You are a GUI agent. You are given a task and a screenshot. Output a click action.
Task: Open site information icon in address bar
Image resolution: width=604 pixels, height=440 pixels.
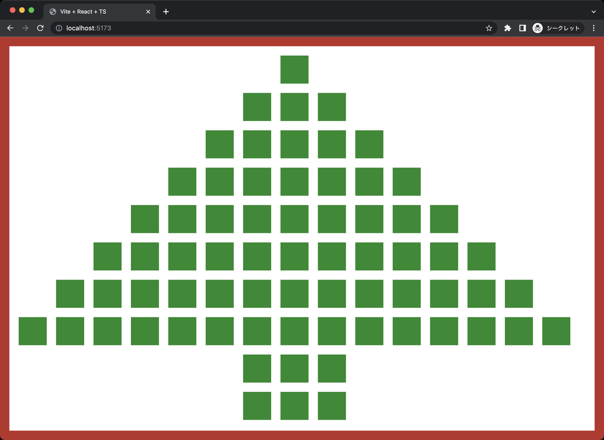pos(59,28)
